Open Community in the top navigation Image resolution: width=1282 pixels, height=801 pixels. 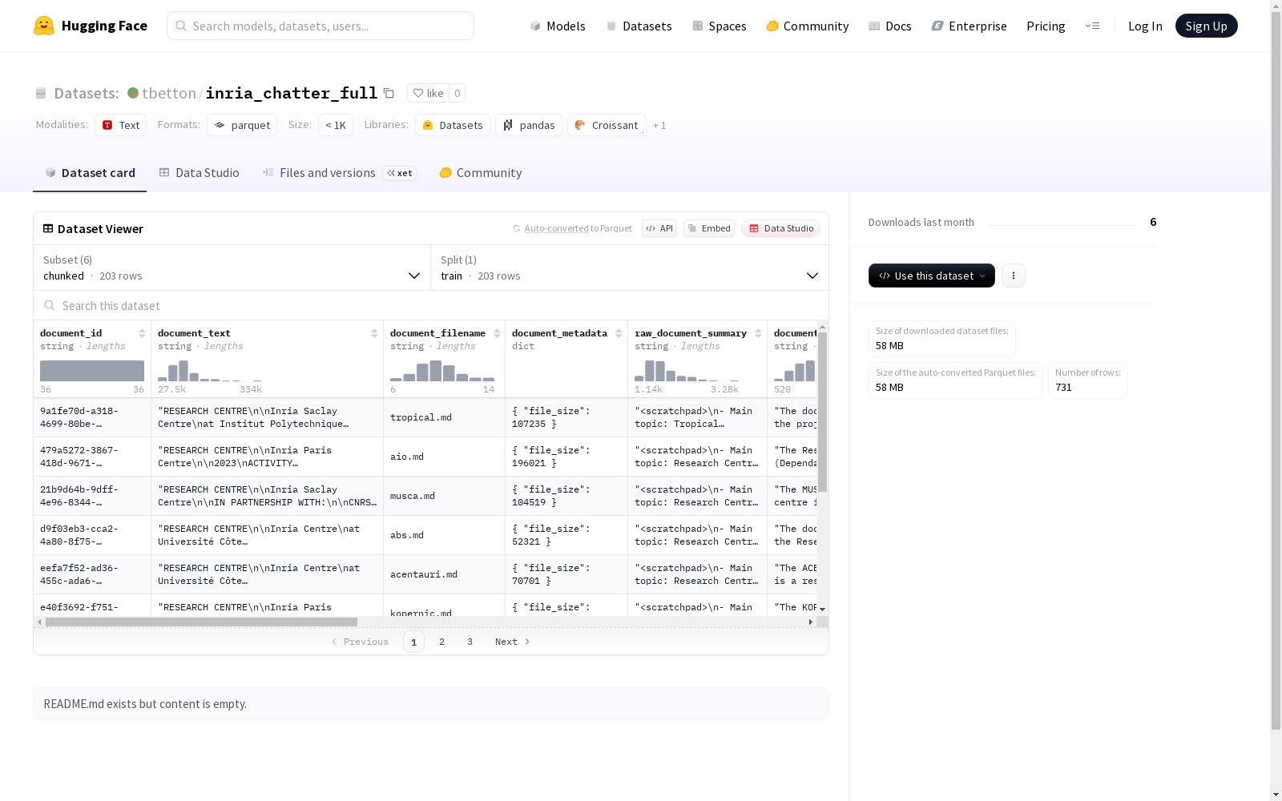(808, 26)
